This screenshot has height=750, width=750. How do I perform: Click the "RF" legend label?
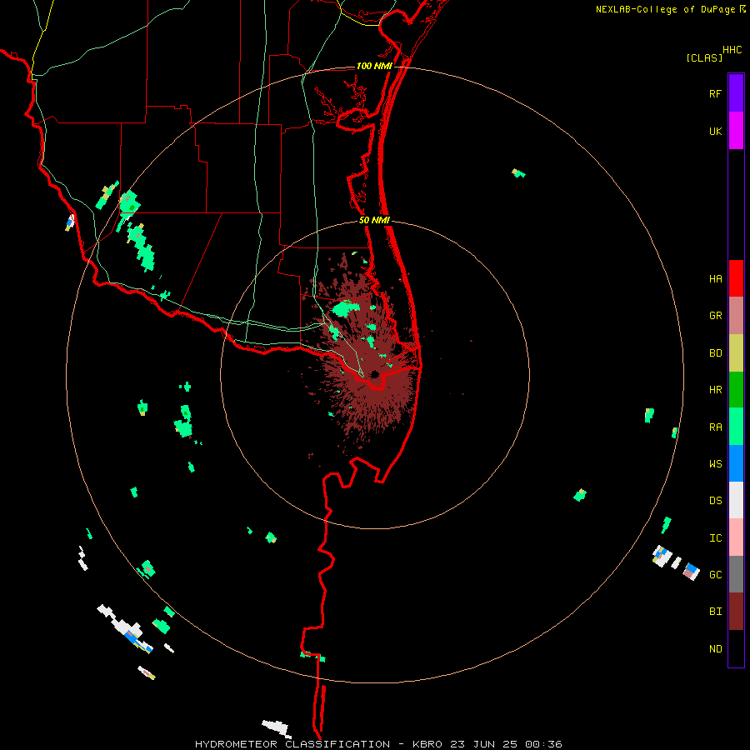click(x=715, y=93)
